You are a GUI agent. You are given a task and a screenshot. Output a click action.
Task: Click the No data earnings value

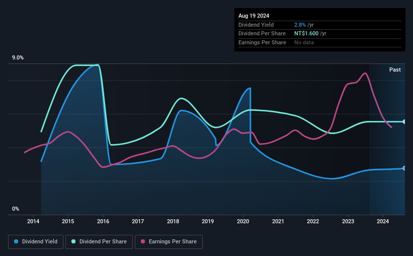(x=304, y=42)
